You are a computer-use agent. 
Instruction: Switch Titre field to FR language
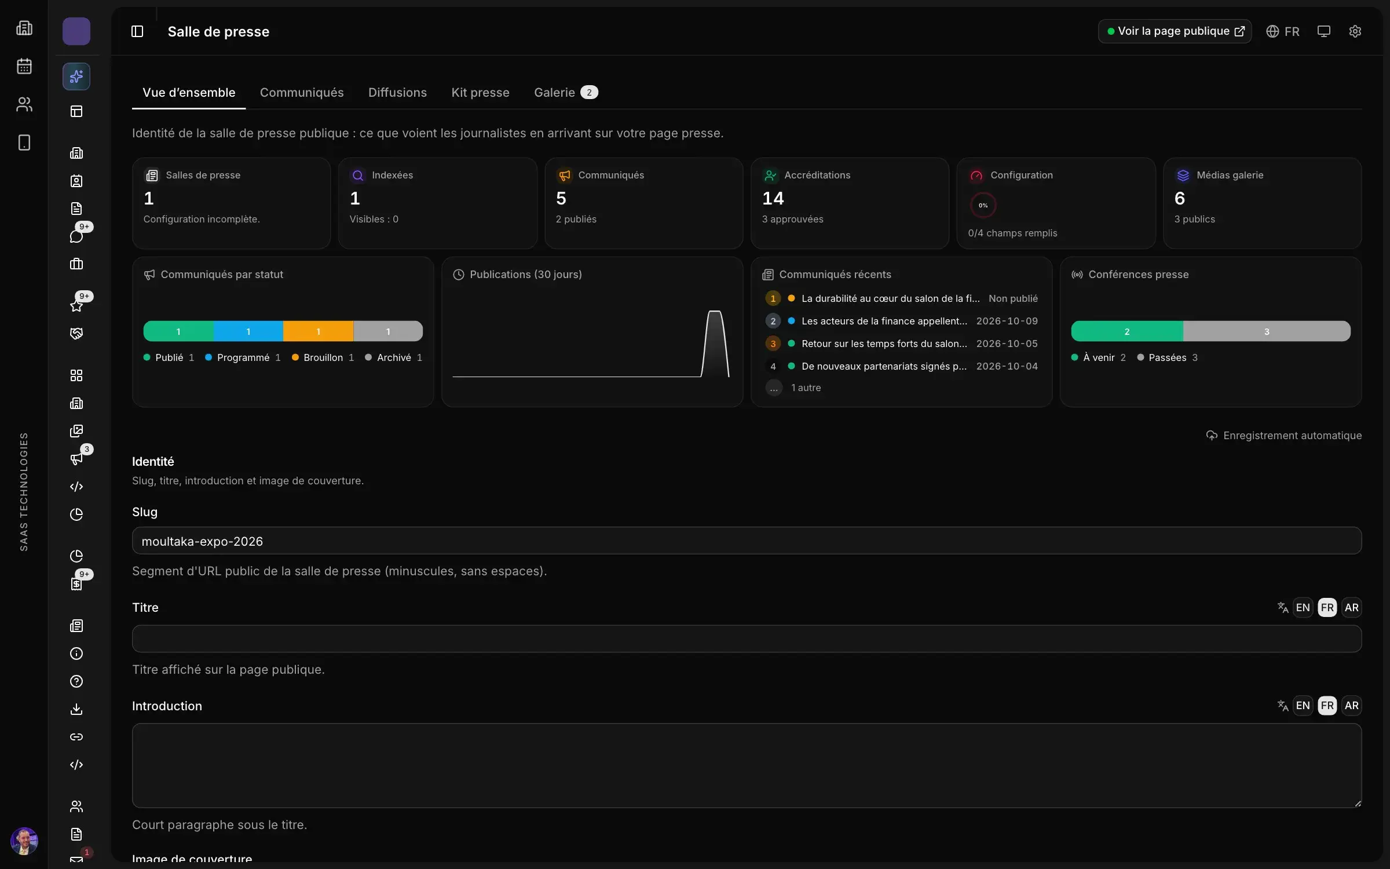pos(1327,608)
